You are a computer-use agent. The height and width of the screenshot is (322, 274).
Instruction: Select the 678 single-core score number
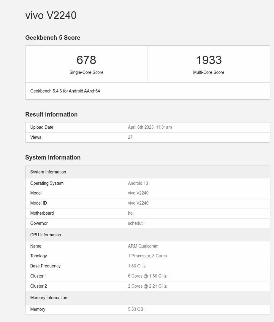coord(86,60)
